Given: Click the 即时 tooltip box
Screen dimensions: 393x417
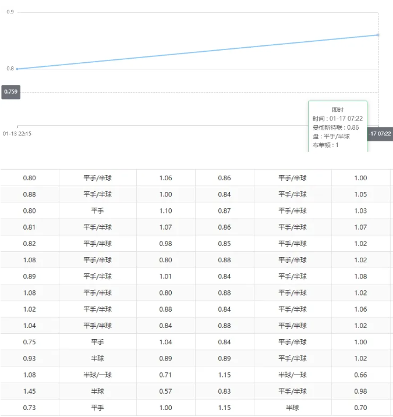Looking at the screenshot, I should tap(338, 126).
